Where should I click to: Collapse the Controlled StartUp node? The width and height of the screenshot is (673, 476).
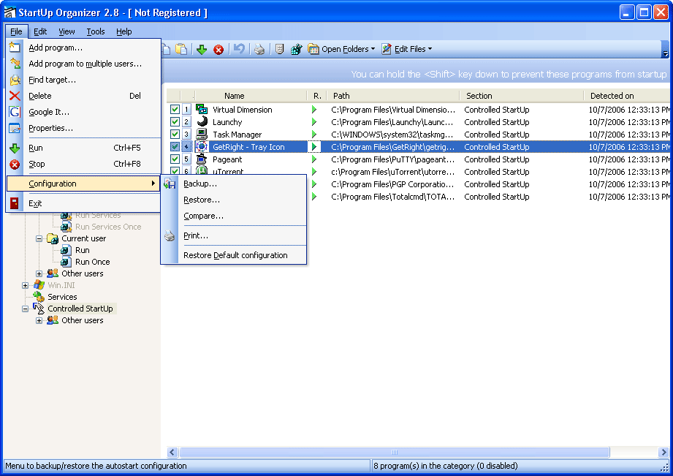pos(26,309)
